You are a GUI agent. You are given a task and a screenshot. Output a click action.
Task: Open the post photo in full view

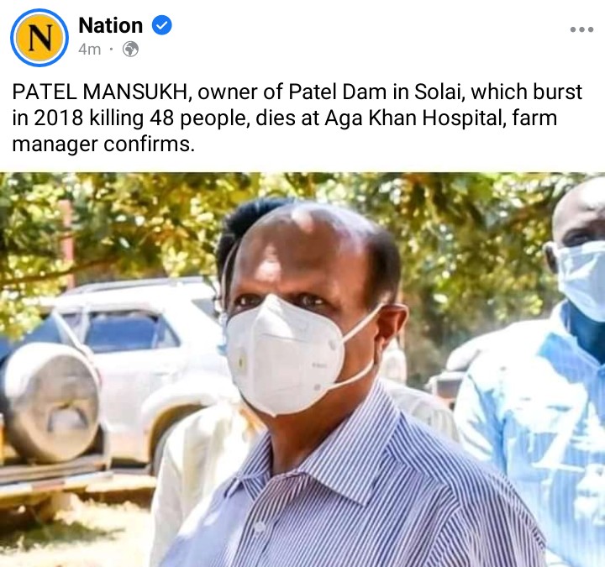pos(302,369)
